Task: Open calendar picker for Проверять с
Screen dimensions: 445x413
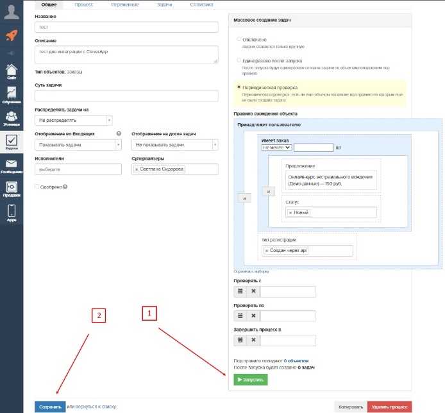Action: [240, 292]
